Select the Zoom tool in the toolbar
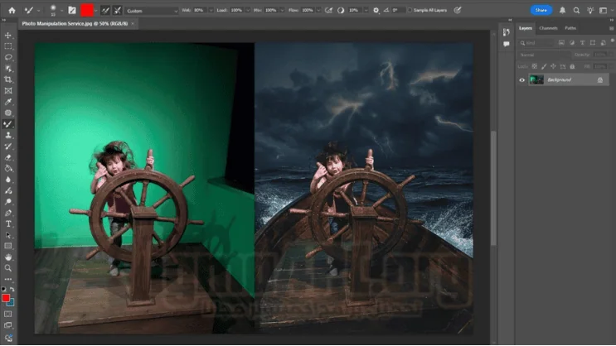 pos(8,268)
